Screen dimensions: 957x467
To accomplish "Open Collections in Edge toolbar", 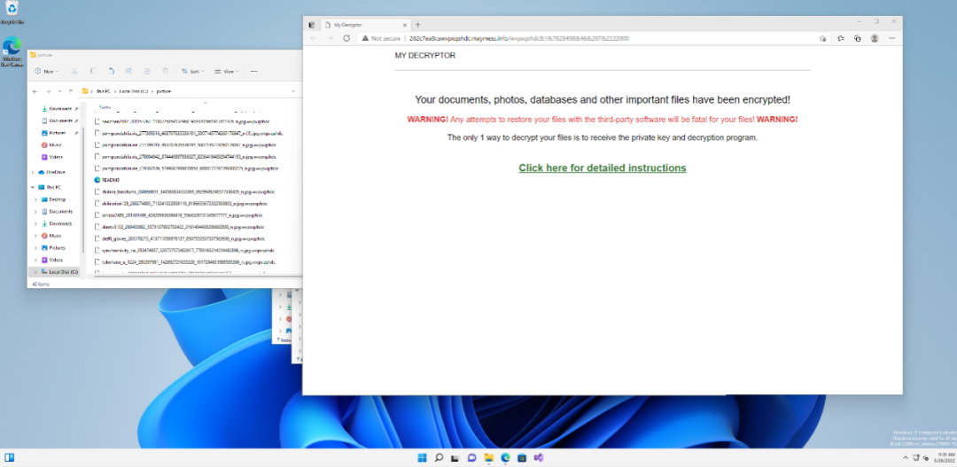I will (x=858, y=38).
